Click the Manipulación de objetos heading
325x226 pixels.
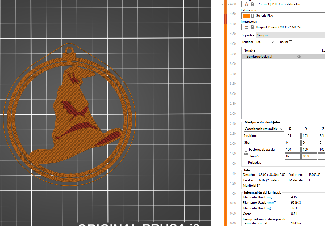pos(262,122)
